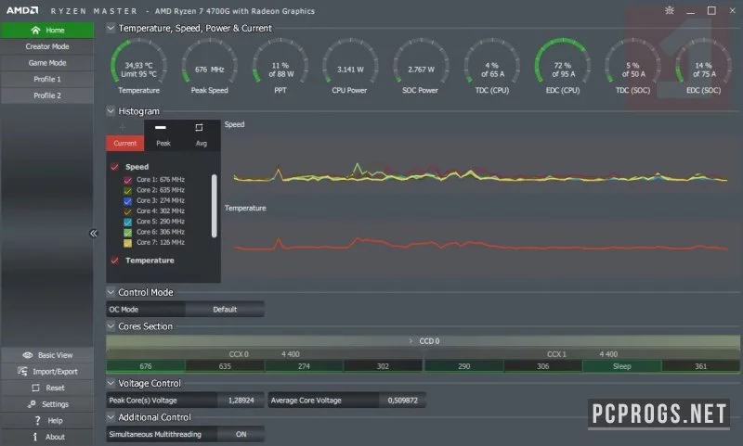The image size is (743, 446).
Task: Click the PPT gauge
Action: (280, 66)
